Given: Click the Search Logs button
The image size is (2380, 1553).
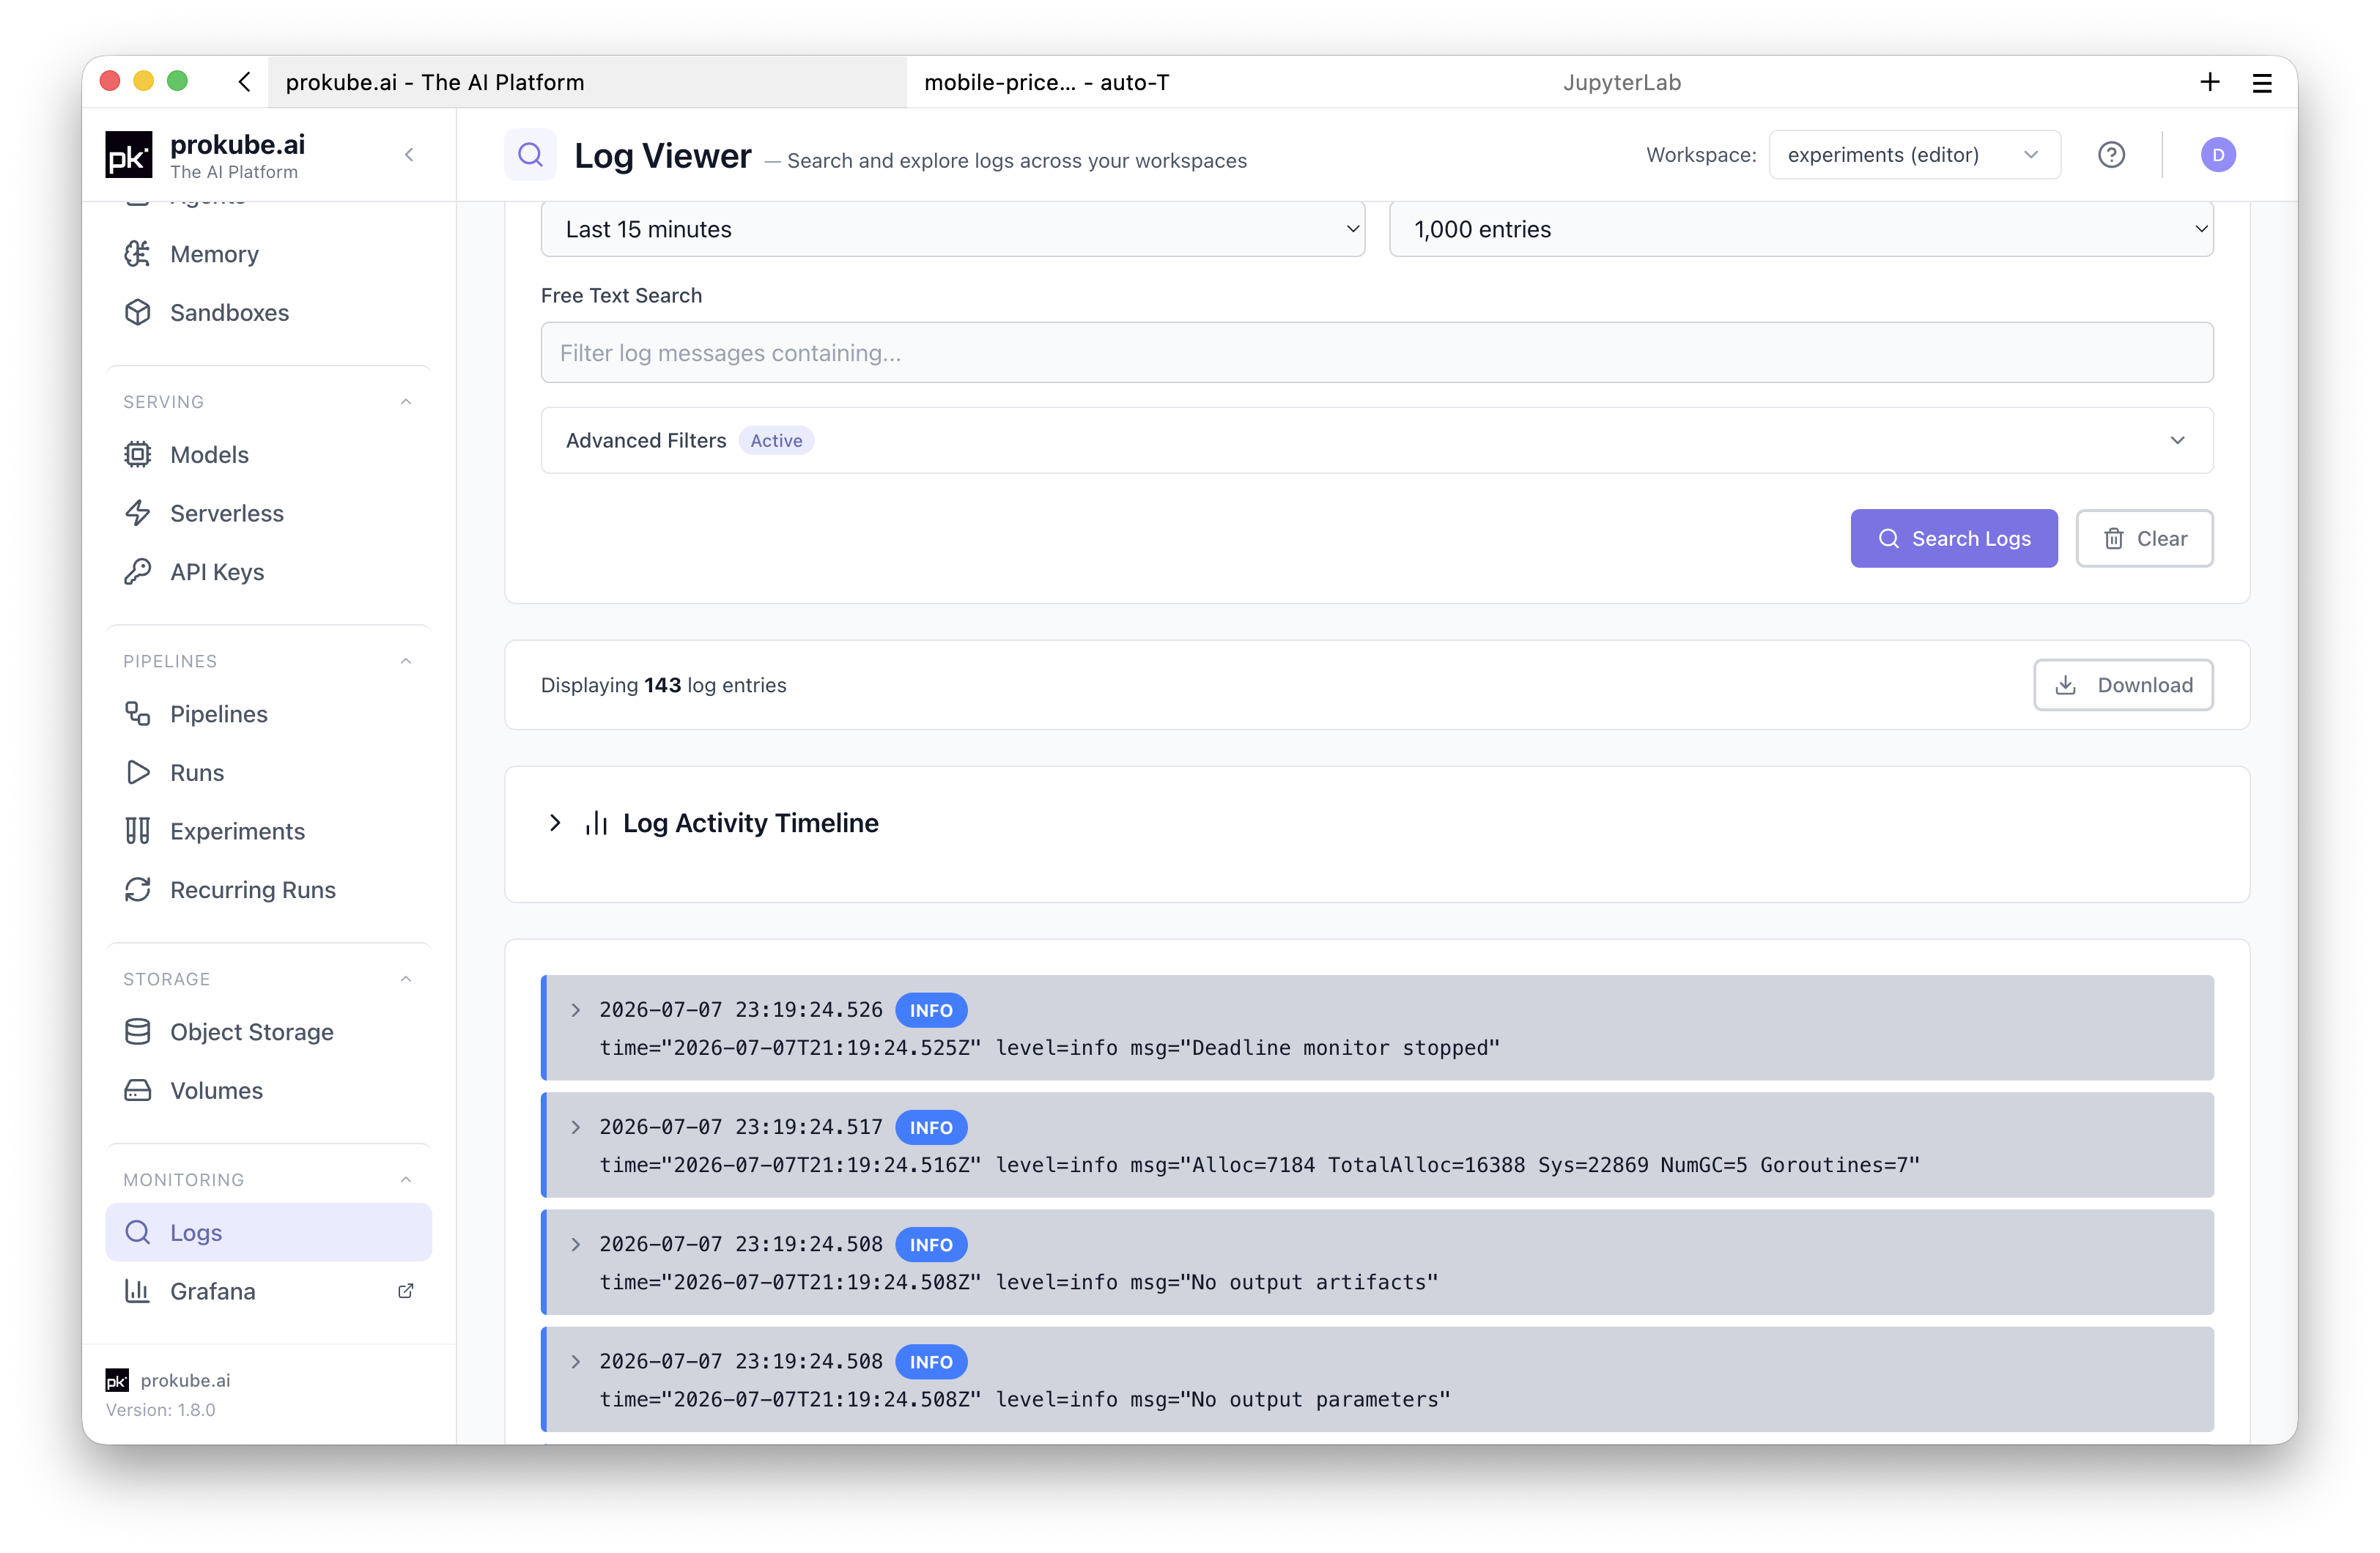Looking at the screenshot, I should pos(1954,539).
